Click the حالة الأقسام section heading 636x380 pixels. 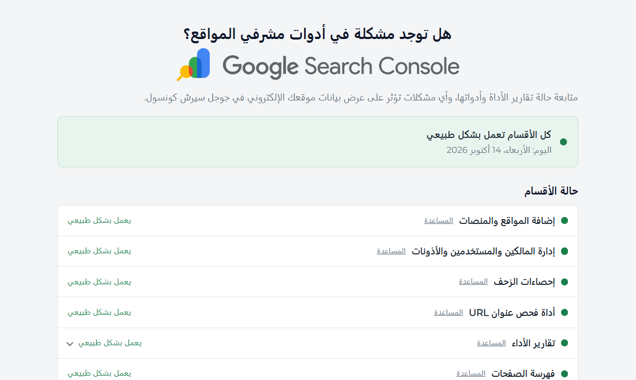551,191
